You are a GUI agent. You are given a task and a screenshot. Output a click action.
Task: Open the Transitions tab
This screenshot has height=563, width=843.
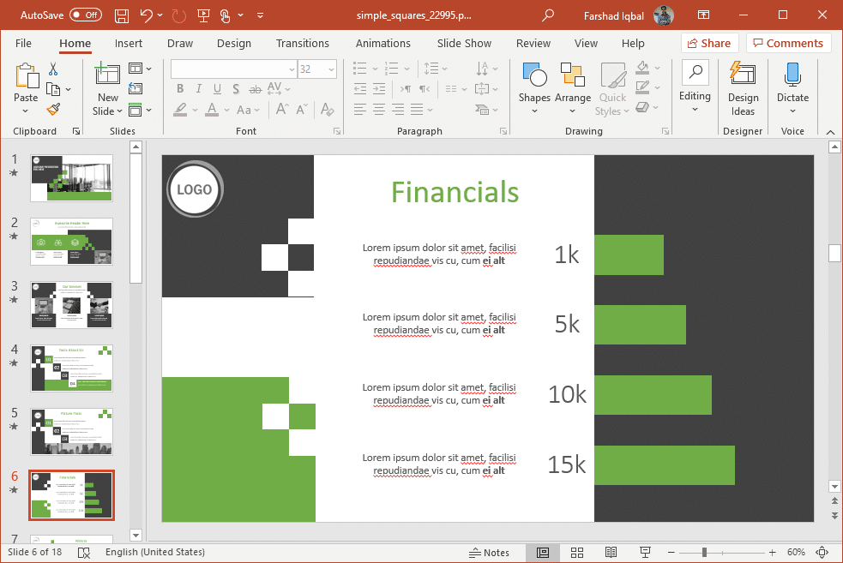click(302, 43)
